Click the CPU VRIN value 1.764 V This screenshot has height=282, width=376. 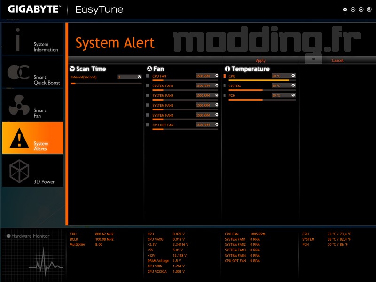click(x=179, y=266)
